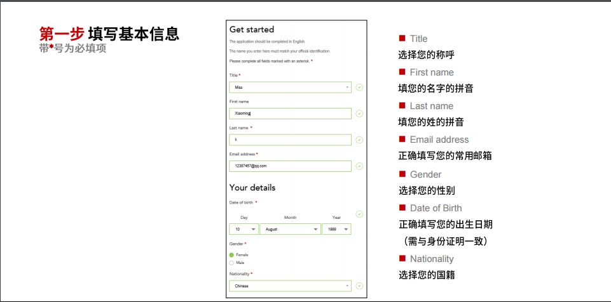Click the red bullet beside Title heading
This screenshot has height=302, width=611.
click(402, 39)
